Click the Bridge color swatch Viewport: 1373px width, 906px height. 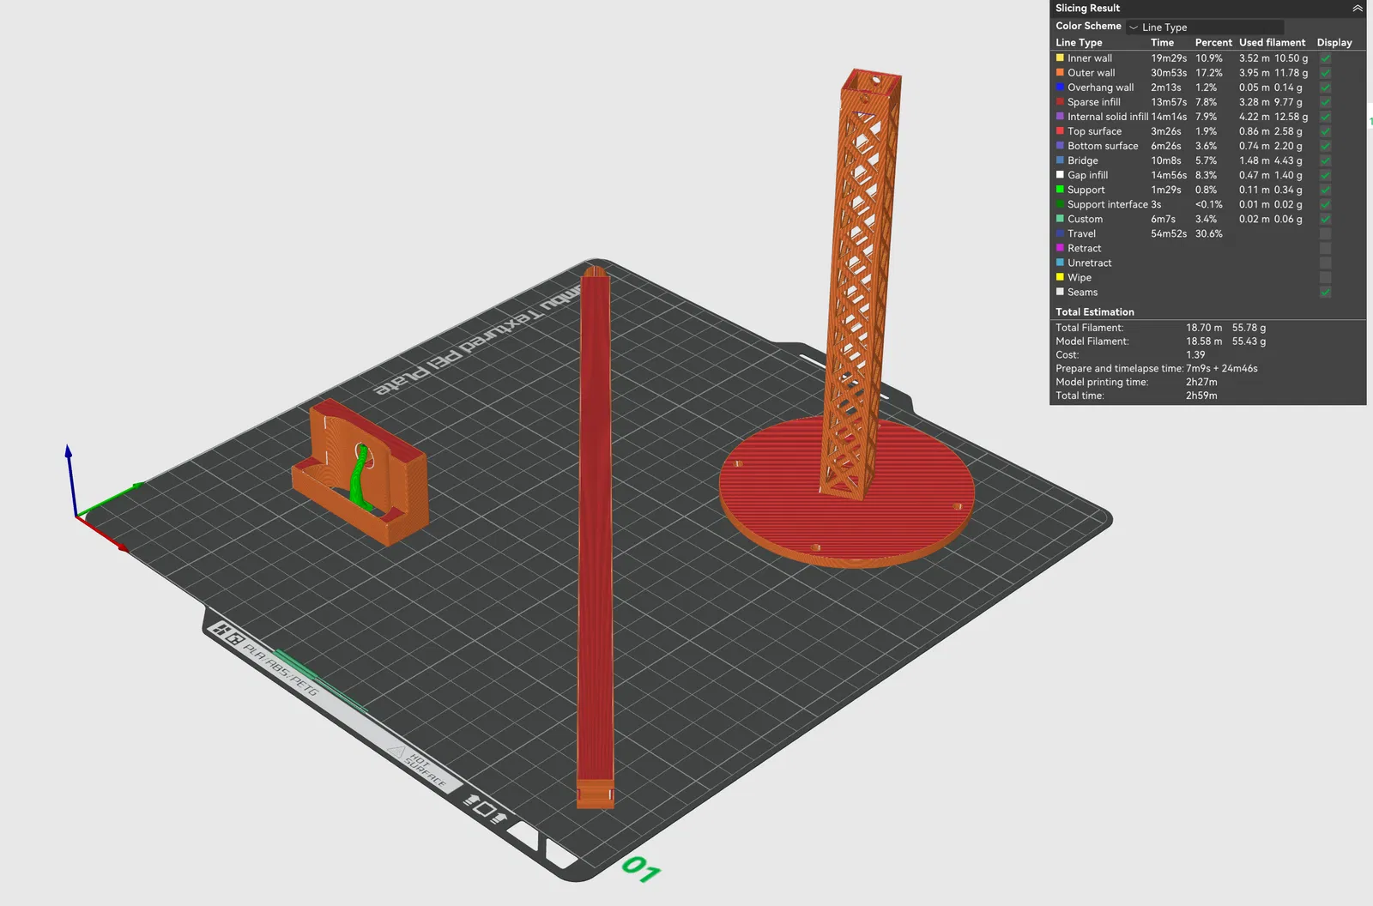1060,160
